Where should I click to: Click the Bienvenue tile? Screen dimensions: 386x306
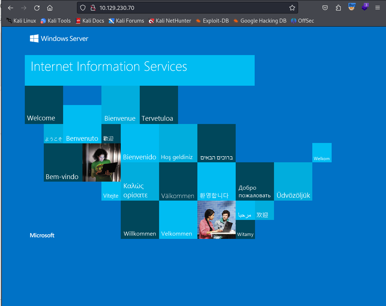click(120, 105)
